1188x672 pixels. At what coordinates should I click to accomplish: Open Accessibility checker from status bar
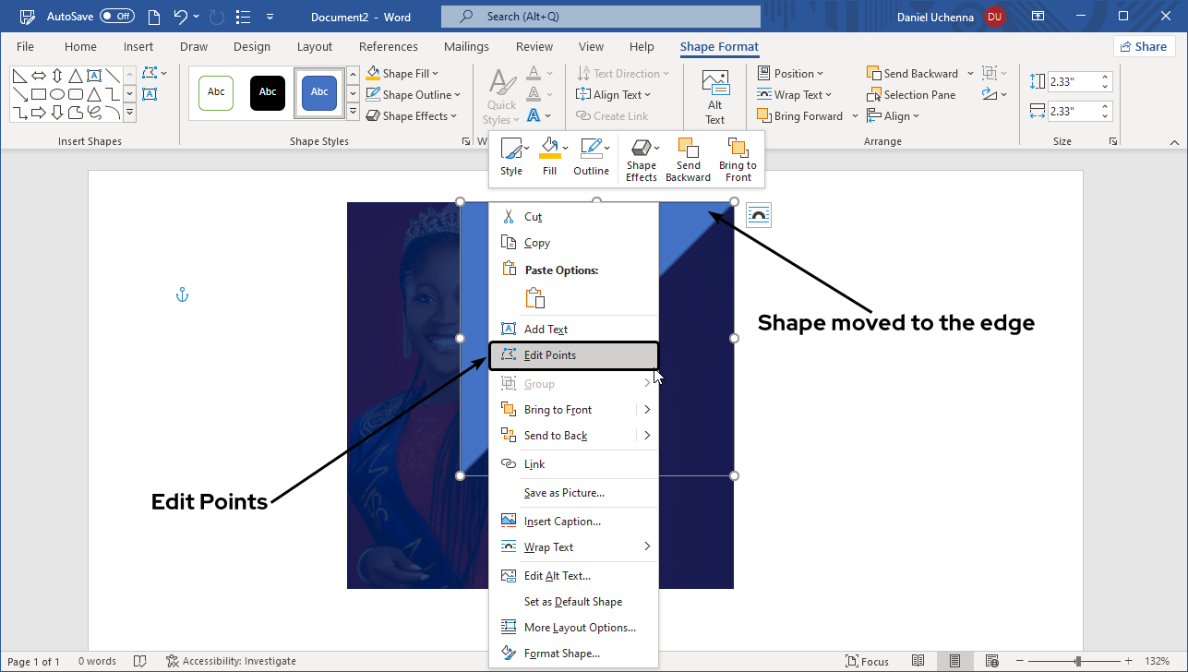click(231, 661)
